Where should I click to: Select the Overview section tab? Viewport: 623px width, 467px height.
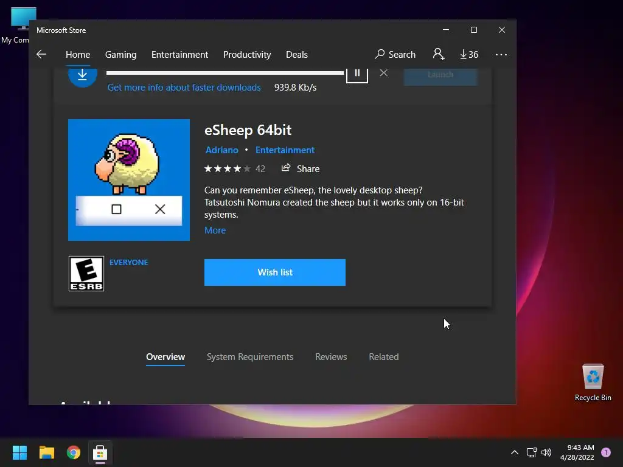(x=165, y=357)
